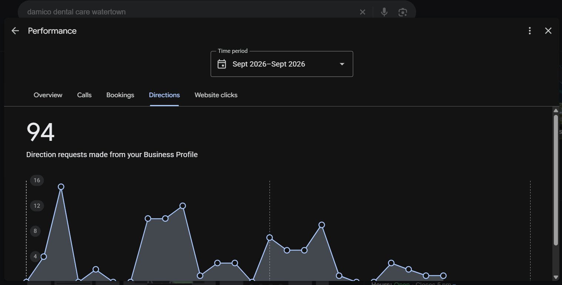Click the Direction requests made from your Business Profile text
Screen dimensions: 562x285
point(112,155)
